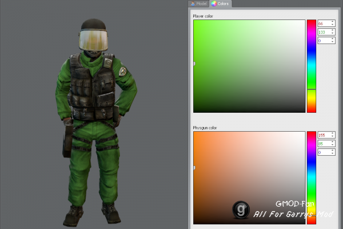
Task: Decrease Physgun color blue value with down arrow
Action: [333, 153]
